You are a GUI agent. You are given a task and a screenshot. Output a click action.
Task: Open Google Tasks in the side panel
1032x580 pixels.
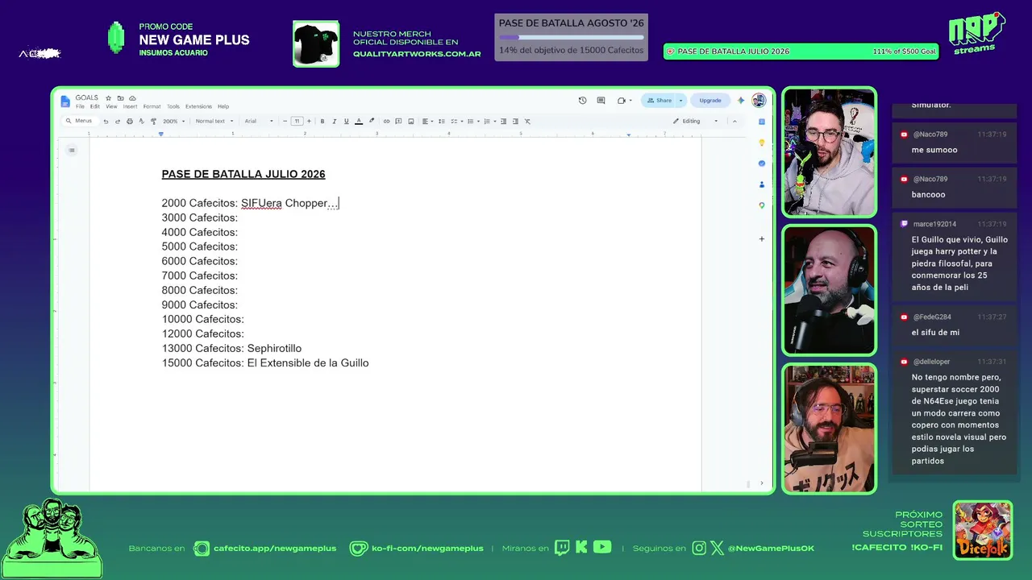pyautogui.click(x=762, y=164)
